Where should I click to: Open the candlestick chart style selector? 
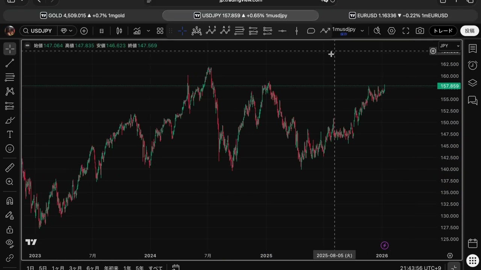point(119,31)
